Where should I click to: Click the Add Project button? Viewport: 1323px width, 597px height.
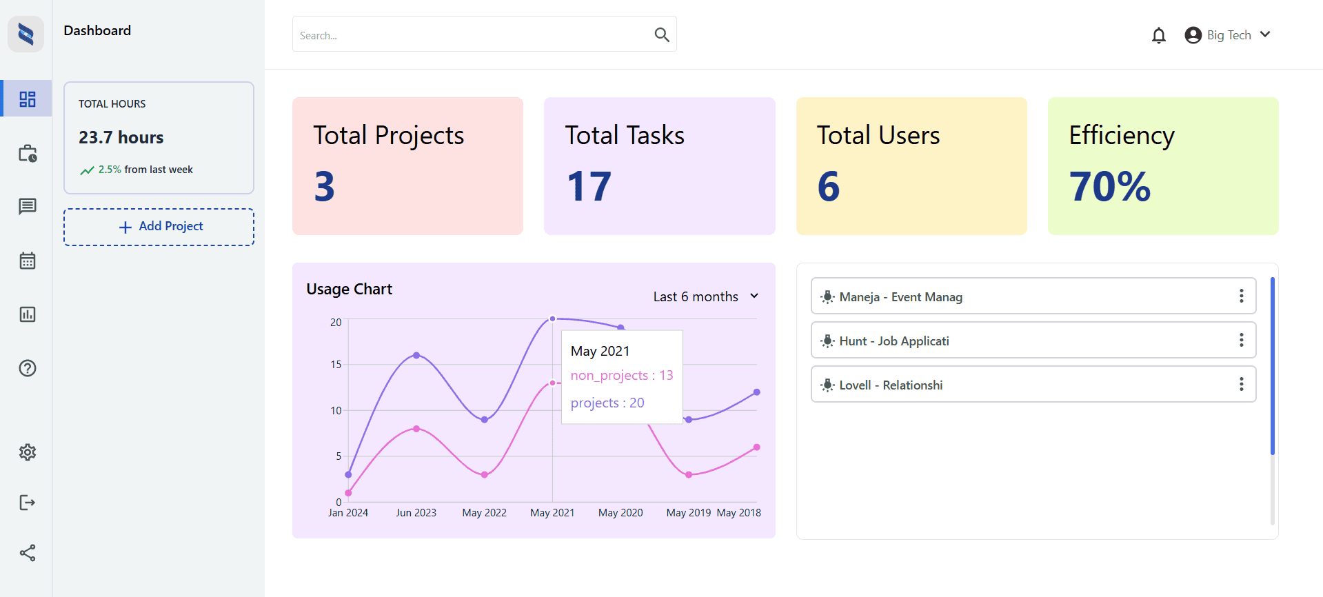click(159, 227)
